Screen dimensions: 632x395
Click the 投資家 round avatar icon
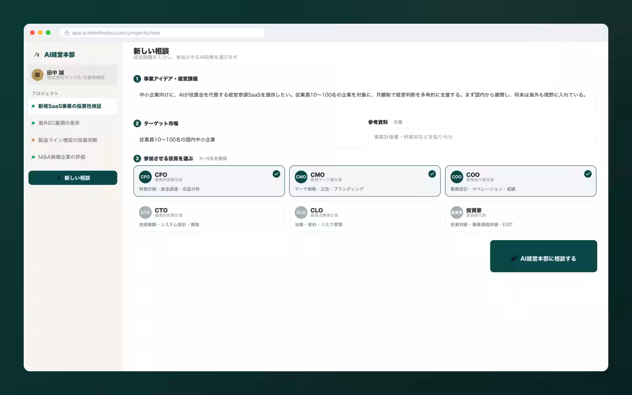point(457,213)
